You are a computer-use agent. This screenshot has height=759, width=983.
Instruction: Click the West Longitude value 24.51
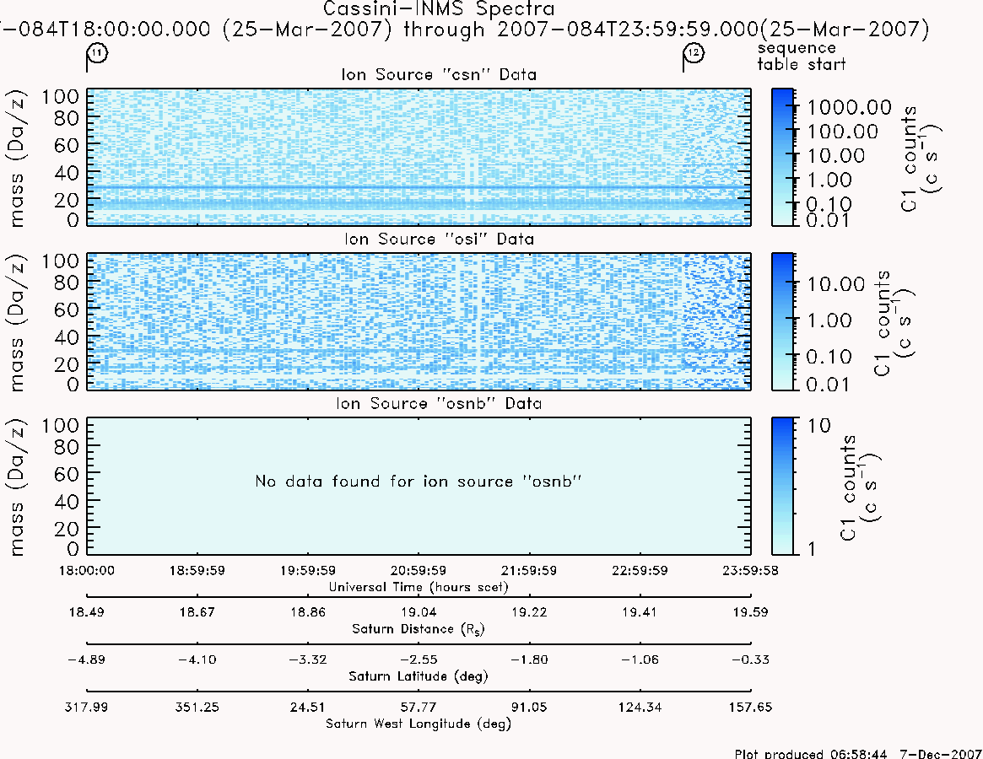(x=308, y=708)
